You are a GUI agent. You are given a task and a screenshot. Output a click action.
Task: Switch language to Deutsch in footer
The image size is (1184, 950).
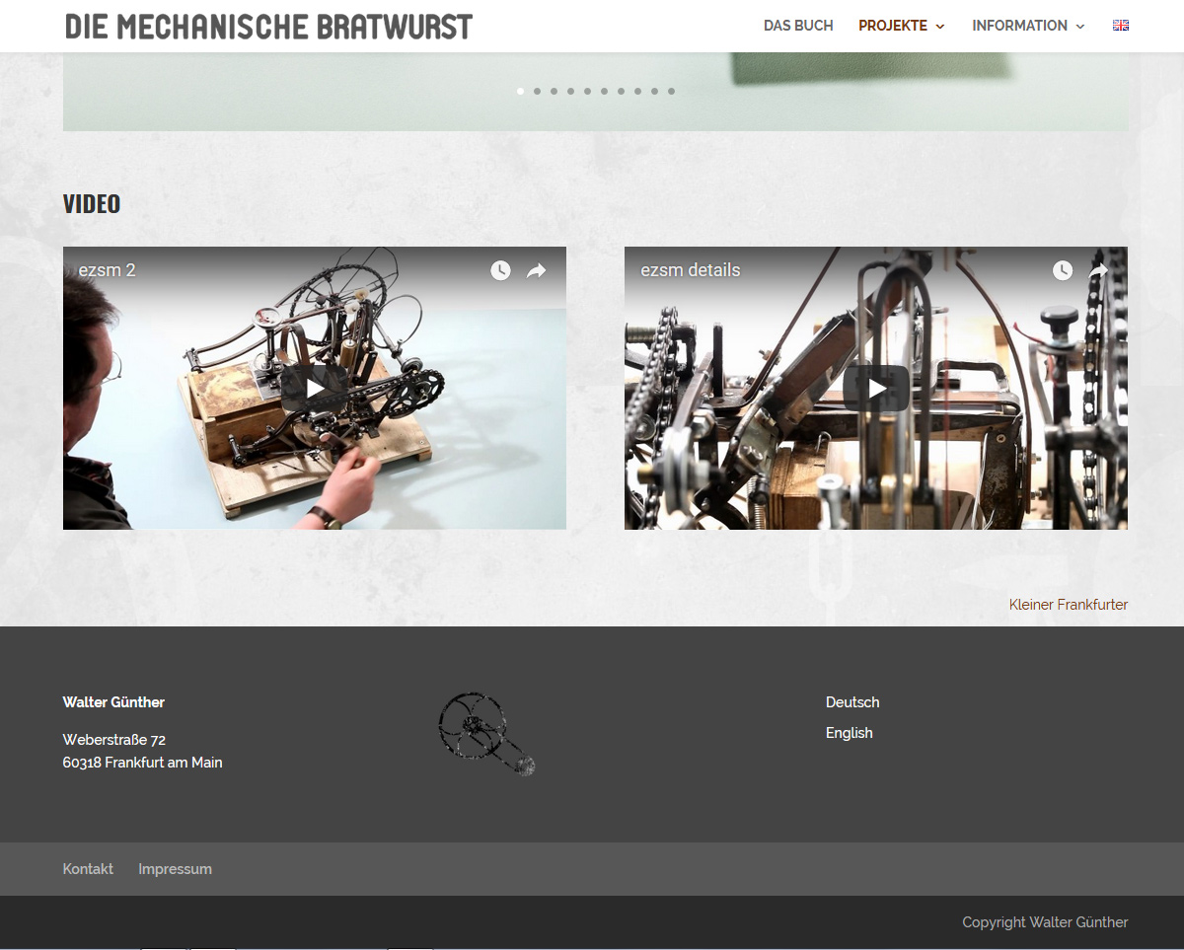(x=852, y=702)
